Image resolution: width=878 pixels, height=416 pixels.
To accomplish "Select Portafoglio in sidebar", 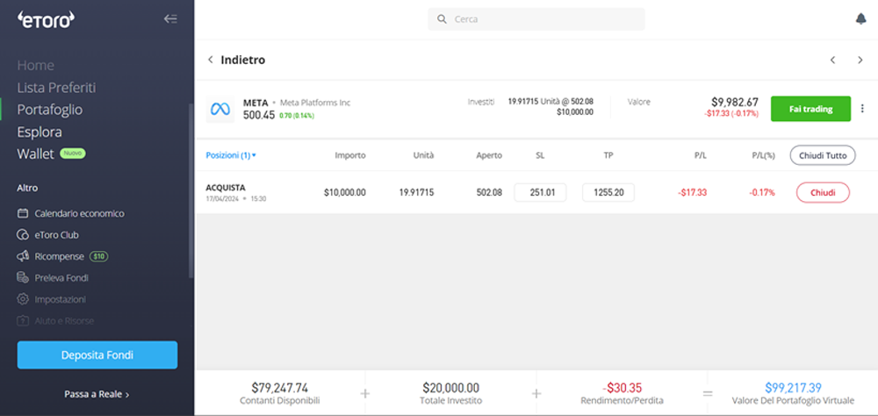I will point(50,110).
